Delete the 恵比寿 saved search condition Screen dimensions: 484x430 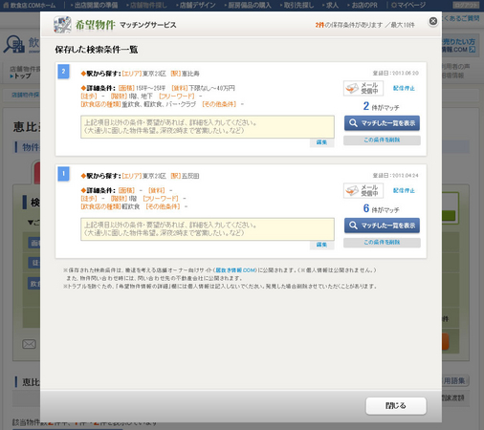pyautogui.click(x=382, y=140)
